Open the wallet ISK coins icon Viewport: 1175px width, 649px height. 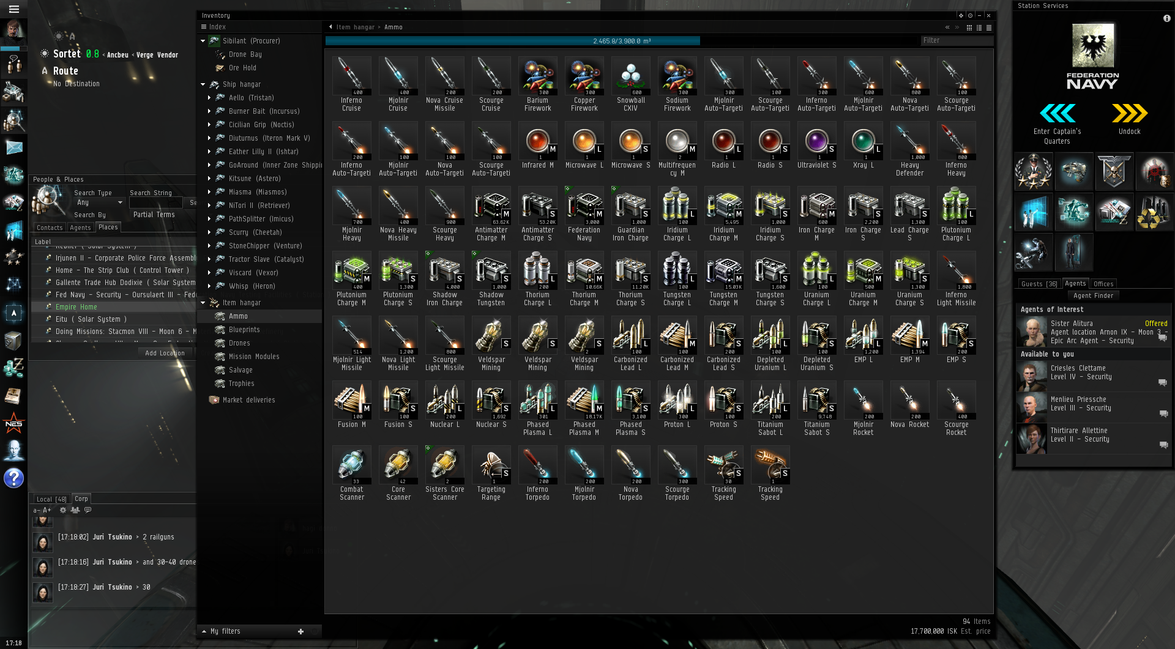coord(13,368)
